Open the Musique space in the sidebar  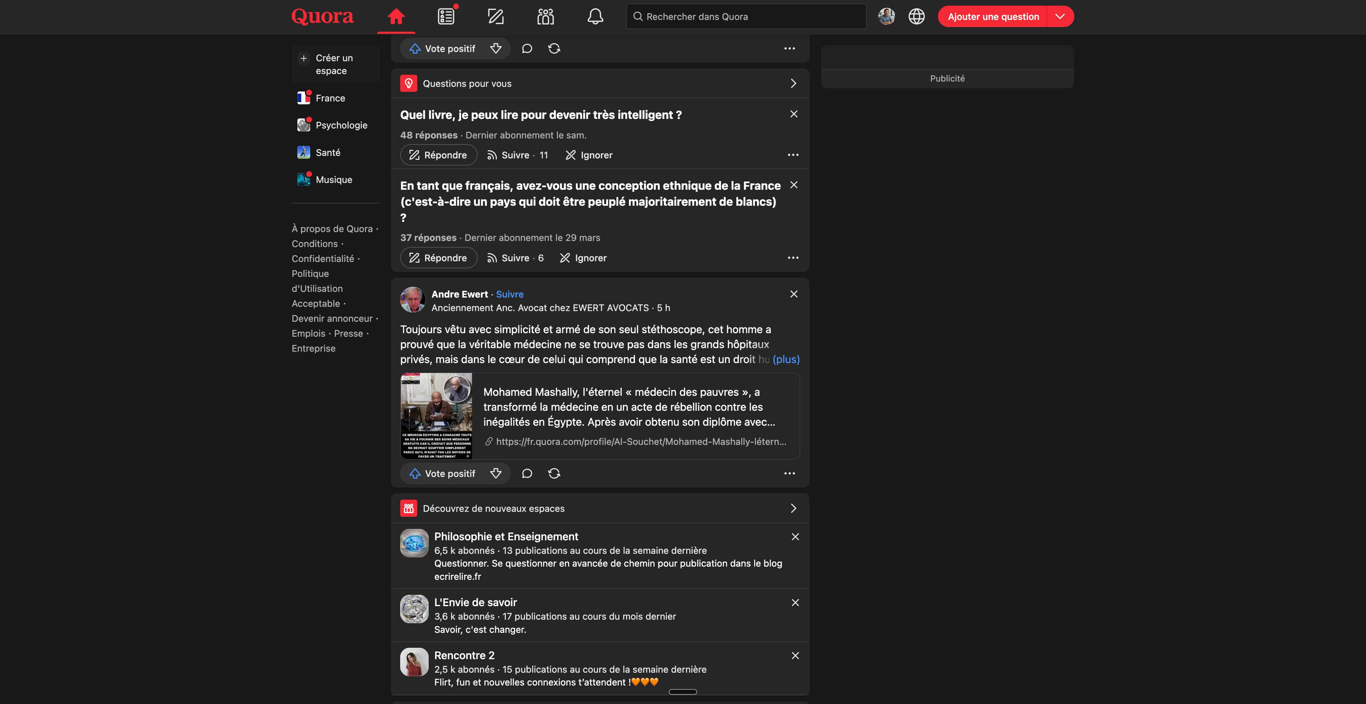pos(334,179)
